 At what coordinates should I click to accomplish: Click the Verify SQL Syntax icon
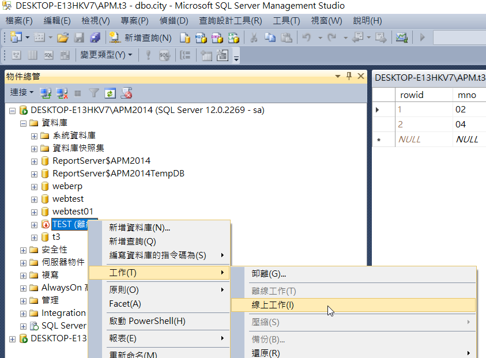164,55
